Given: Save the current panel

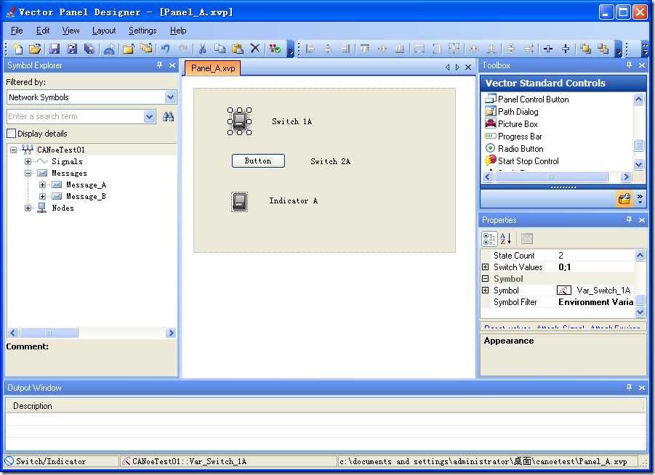Looking at the screenshot, I should [55, 49].
